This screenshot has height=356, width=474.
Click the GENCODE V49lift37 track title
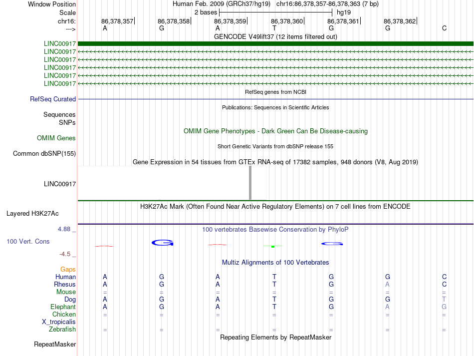point(275,36)
